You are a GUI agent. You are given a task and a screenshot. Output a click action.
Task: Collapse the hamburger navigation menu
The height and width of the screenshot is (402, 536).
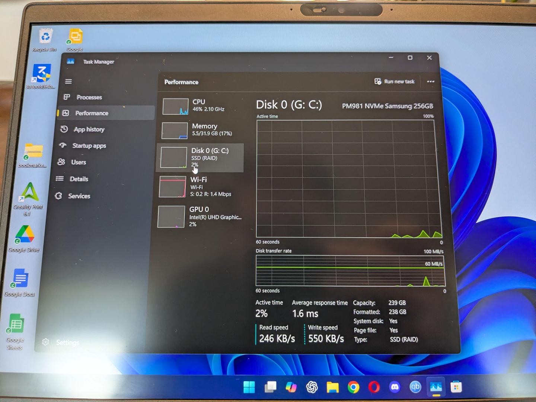pos(68,82)
